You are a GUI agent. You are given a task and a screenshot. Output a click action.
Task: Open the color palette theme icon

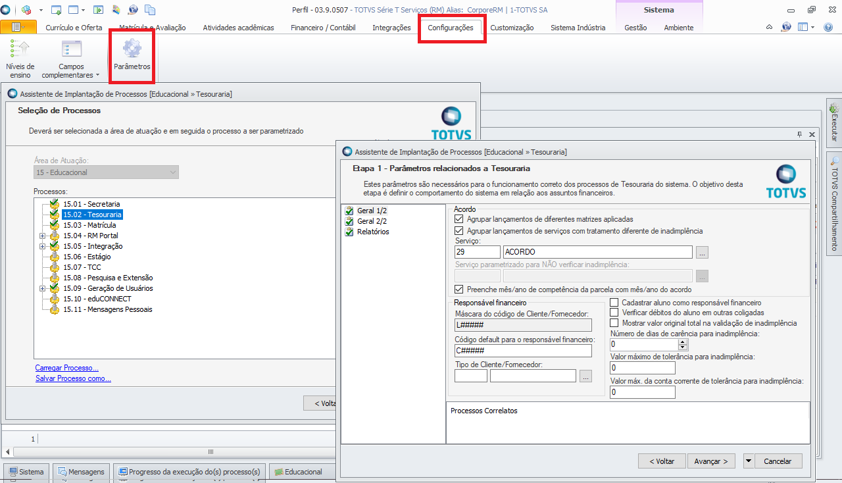point(116,10)
